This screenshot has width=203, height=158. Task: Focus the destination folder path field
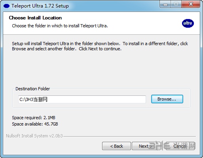(x=82, y=99)
